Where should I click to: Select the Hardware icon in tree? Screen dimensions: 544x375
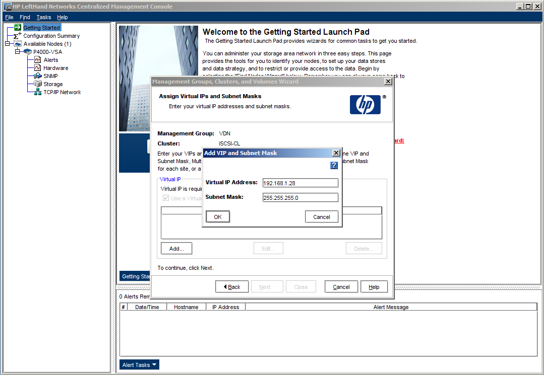point(37,68)
